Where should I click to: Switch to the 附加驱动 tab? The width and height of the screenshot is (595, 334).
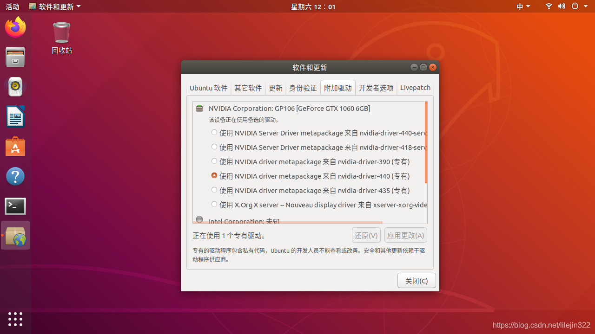(x=338, y=88)
